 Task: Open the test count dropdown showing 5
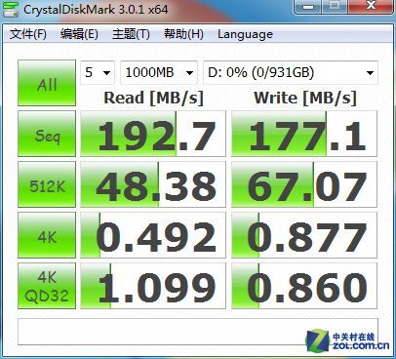pyautogui.click(x=98, y=72)
